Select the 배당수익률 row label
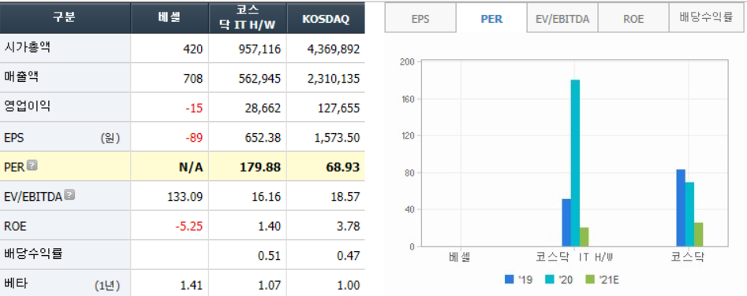Screen dimensions: 747x296 point(33,254)
